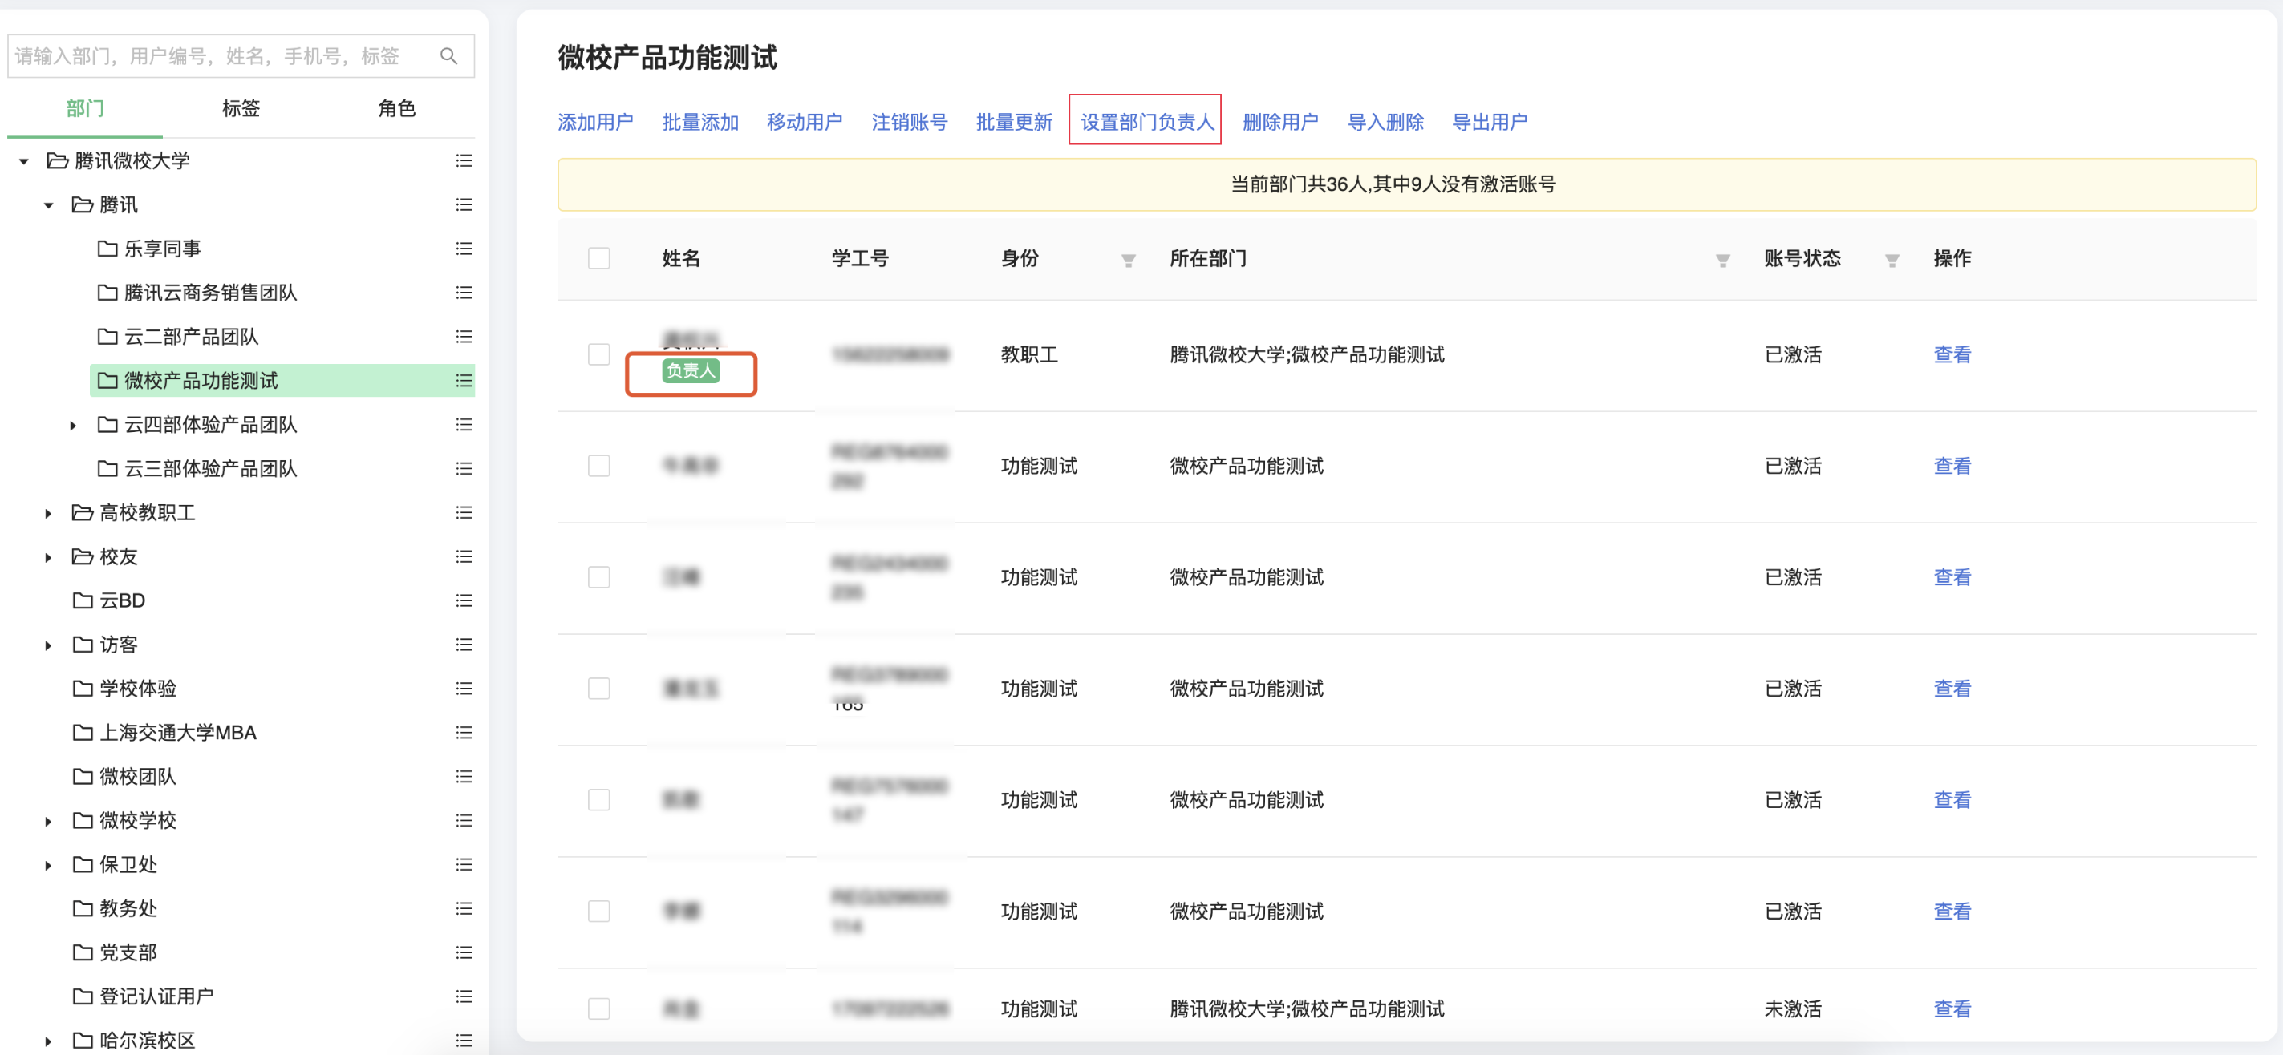2283x1055 pixels.
Task: Open list menu icon for 教务处
Action: click(x=464, y=909)
